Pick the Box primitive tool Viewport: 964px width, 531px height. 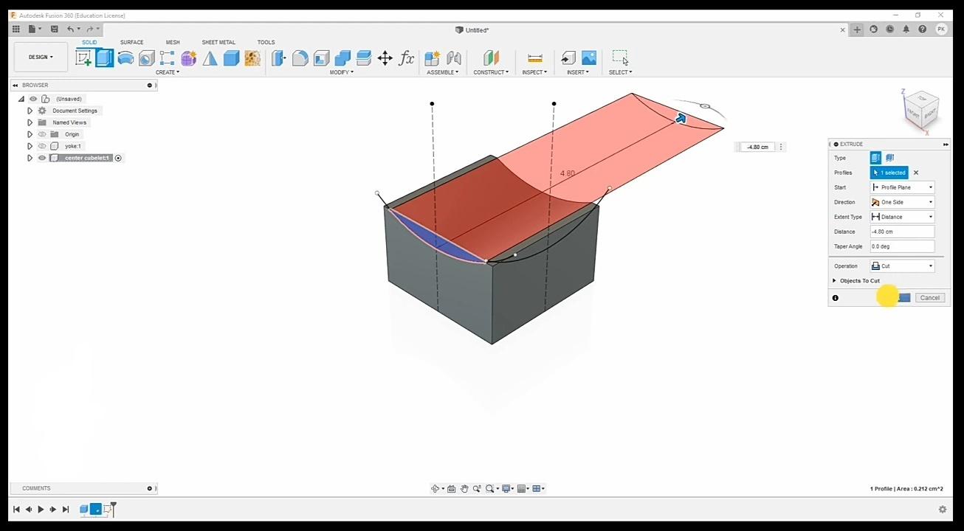(231, 58)
